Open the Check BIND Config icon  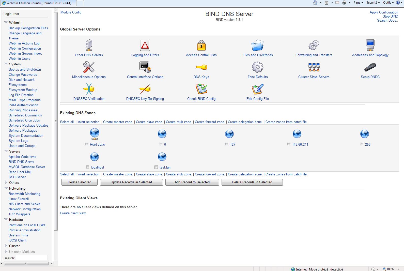click(x=201, y=89)
